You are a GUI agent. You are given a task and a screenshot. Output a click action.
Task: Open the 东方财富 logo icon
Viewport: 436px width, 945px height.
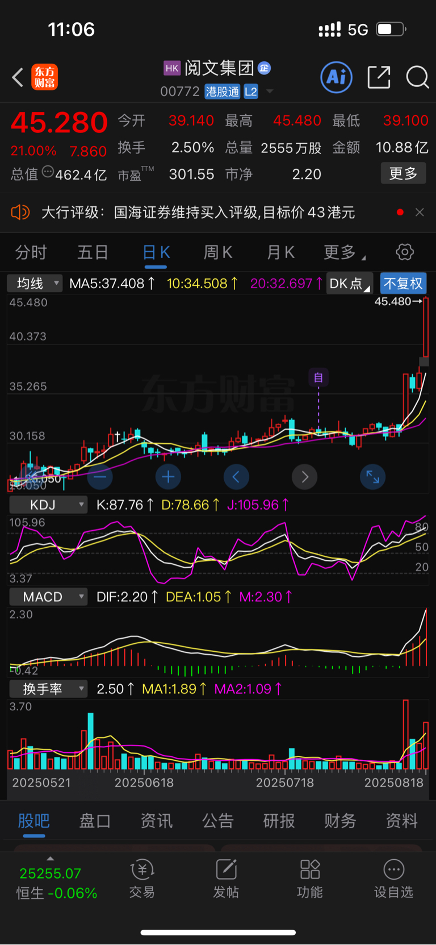point(44,77)
